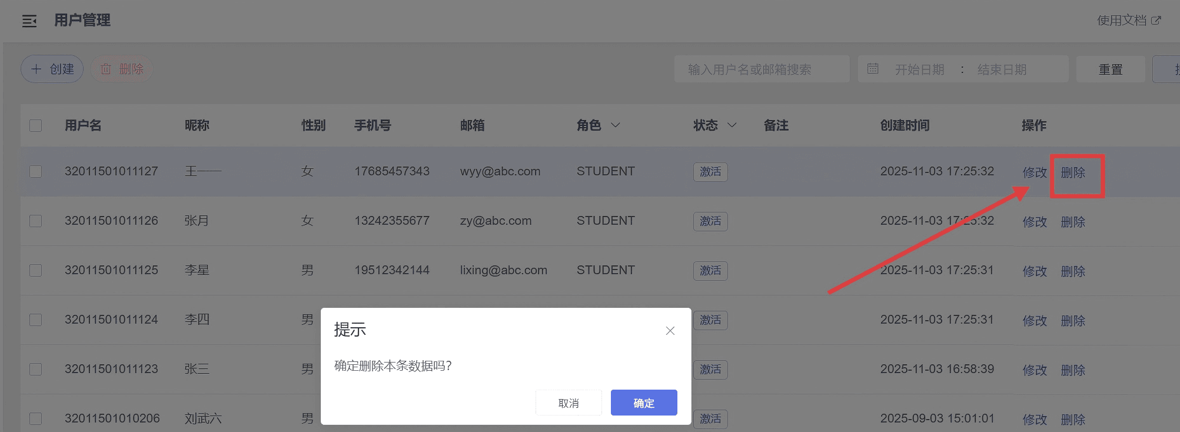Click 修改 for user 张月
This screenshot has width=1180, height=432.
(1034, 222)
